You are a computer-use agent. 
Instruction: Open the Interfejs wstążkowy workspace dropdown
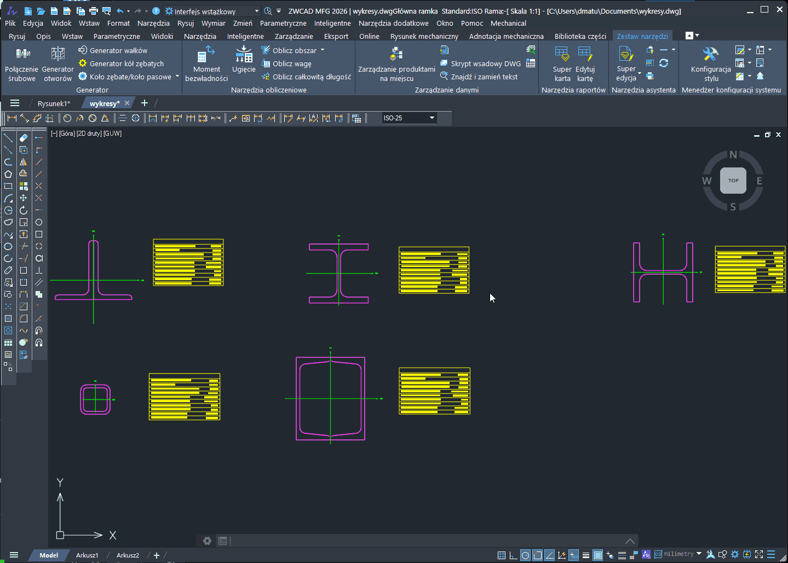[257, 11]
